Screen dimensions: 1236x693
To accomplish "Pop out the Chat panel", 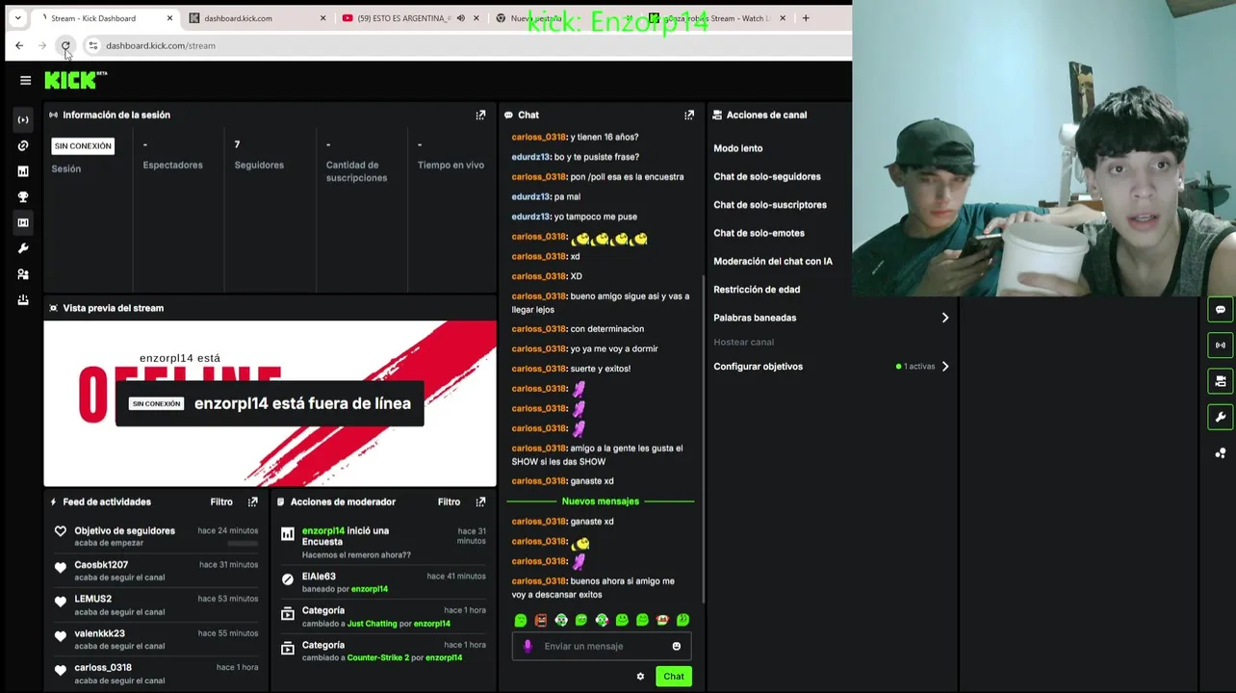I will coord(689,115).
